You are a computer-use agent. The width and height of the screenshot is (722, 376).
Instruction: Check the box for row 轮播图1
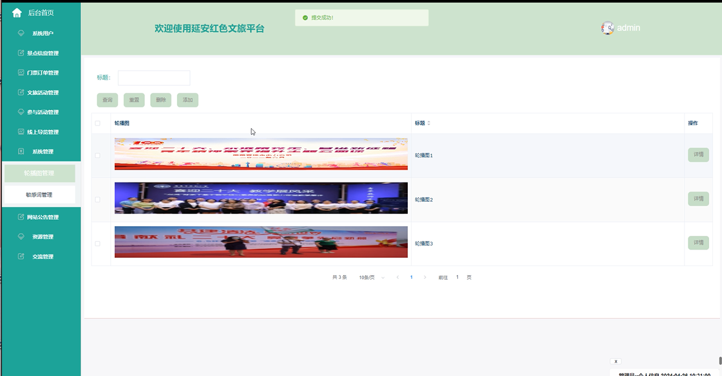pos(97,156)
